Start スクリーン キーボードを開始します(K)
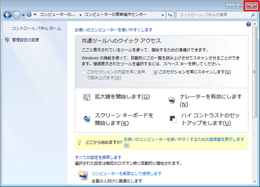The width and height of the screenshot is (260, 187). (124, 119)
